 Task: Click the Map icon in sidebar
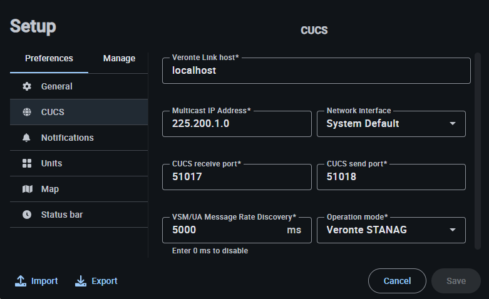click(x=27, y=189)
